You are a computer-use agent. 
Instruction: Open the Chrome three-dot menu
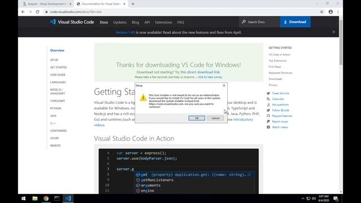pos(338,12)
